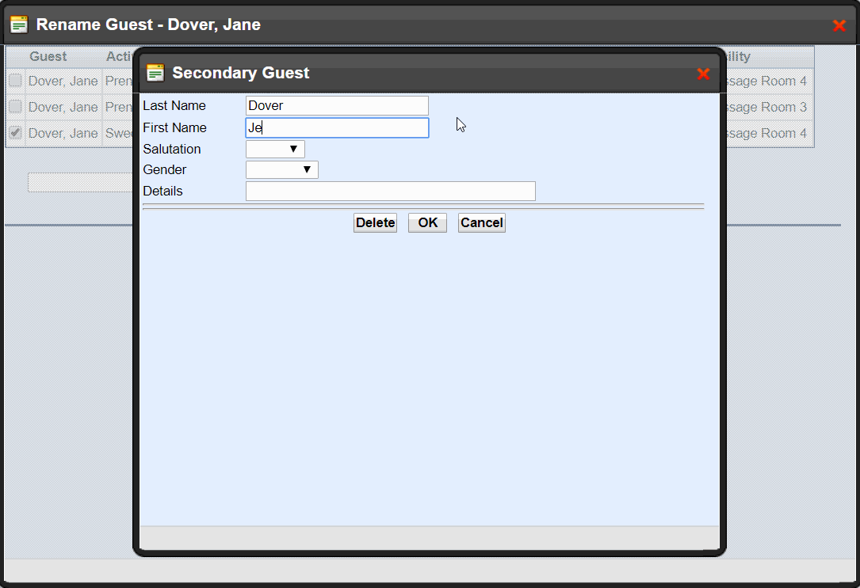Expand the Gender dropdown
Image resolution: width=860 pixels, height=588 pixels.
(282, 169)
